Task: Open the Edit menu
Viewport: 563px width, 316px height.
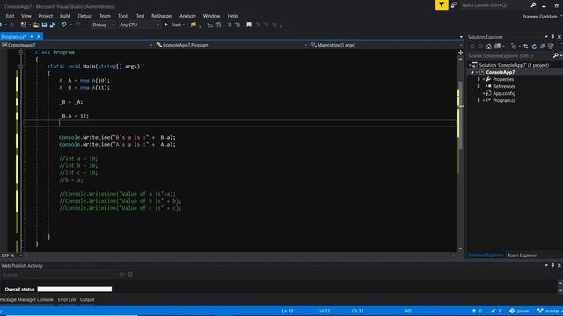Action: (10, 16)
